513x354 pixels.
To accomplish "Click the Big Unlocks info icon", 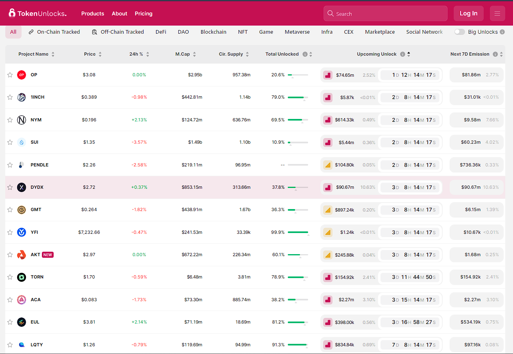I will pos(502,32).
